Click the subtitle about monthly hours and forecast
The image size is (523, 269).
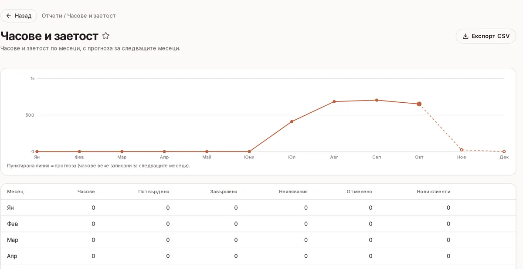click(91, 48)
